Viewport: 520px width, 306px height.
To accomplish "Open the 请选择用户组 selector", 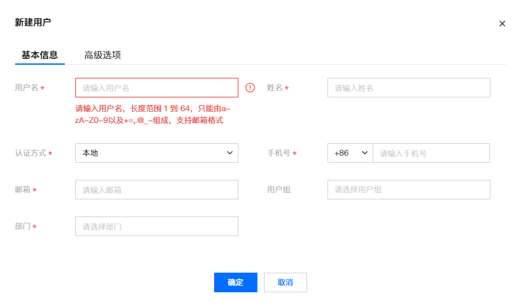I will point(409,190).
